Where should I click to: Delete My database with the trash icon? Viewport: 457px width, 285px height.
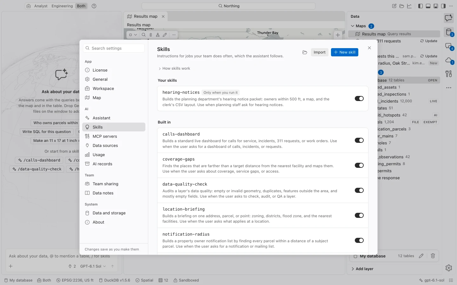433,256
